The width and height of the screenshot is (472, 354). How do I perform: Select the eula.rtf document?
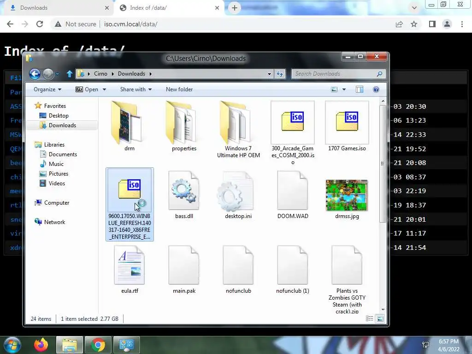(130, 270)
